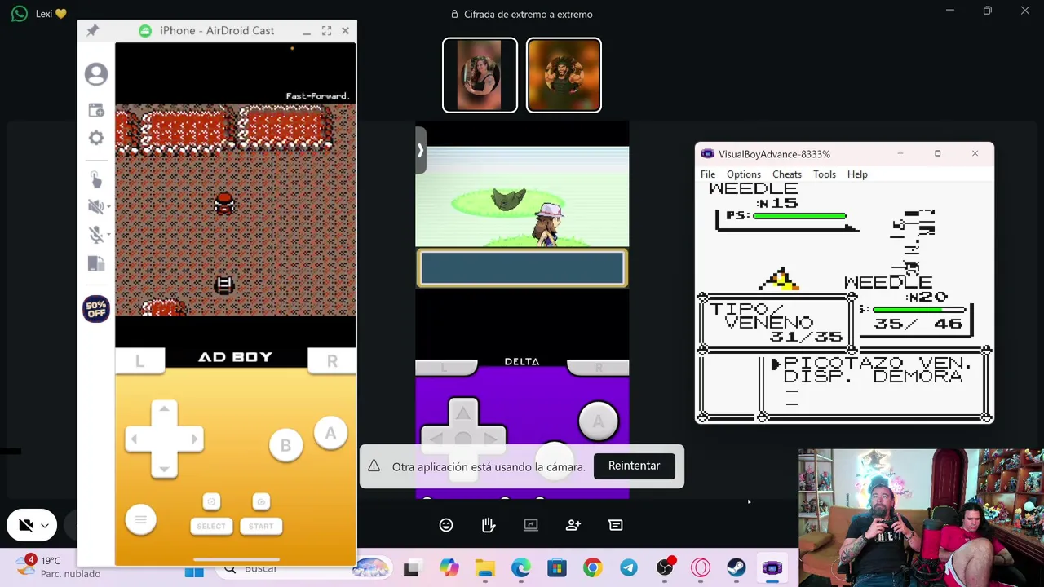Image resolution: width=1044 pixels, height=587 pixels.
Task: Open Task View from the taskbar
Action: [411, 568]
